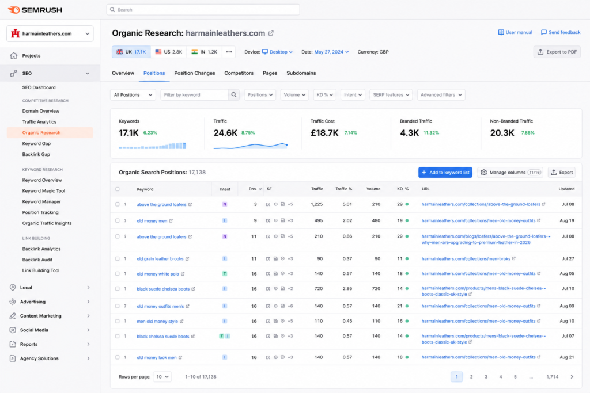Switch to the Subdomains tab

click(x=301, y=73)
